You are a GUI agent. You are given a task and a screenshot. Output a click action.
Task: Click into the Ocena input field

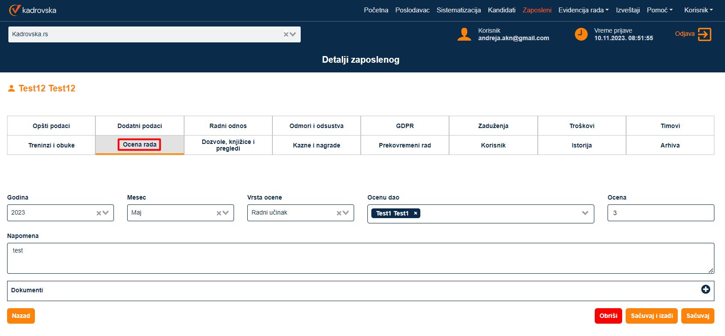[x=661, y=213]
